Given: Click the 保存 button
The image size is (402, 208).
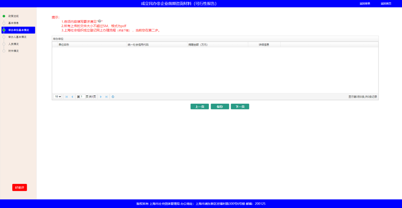Looking at the screenshot, I should point(220,107).
